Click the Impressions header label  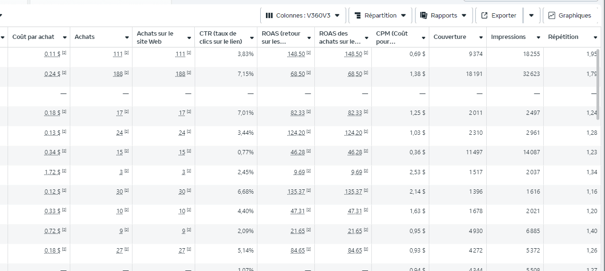(x=508, y=37)
